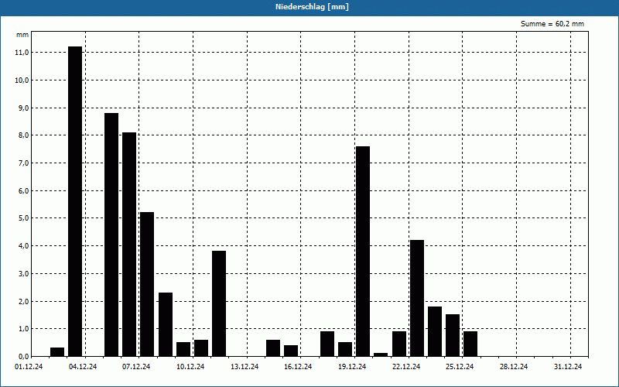Screen dimensions: 619x387
Task: Click the 'Niederschlag [mm]' chart title
Action: pyautogui.click(x=312, y=7)
